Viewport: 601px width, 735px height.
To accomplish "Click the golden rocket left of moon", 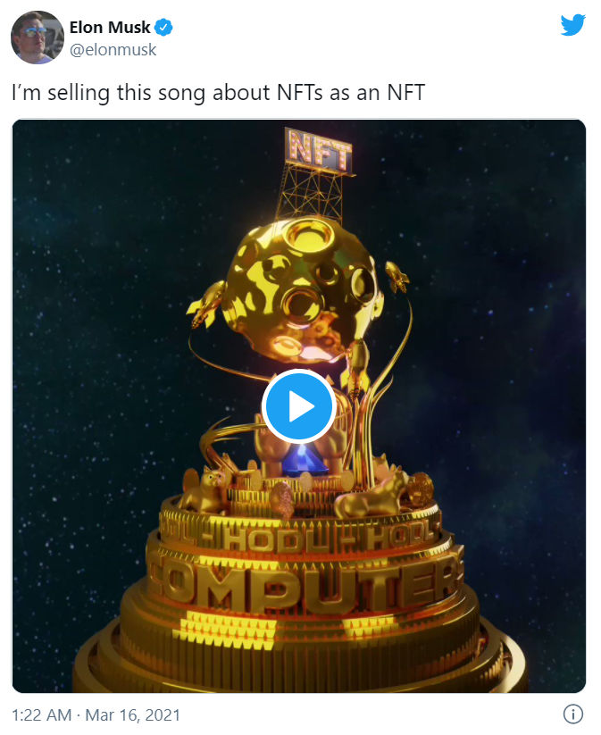I will click(206, 304).
